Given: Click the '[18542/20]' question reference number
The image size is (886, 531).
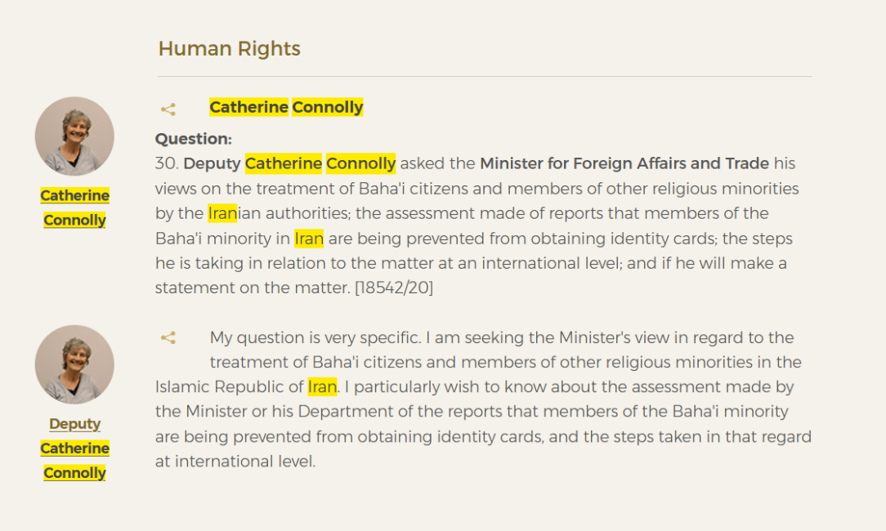Looking at the screenshot, I should (x=394, y=288).
